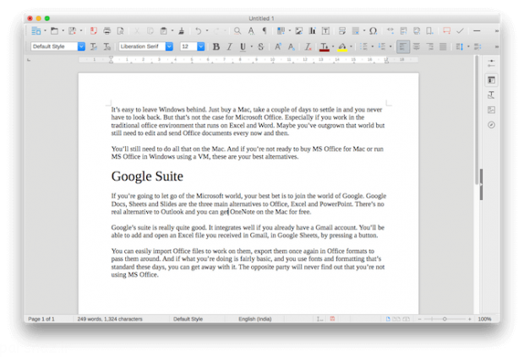524x357 pixels.
Task: Click the Insert Page Break icon
Action: [x=342, y=31]
